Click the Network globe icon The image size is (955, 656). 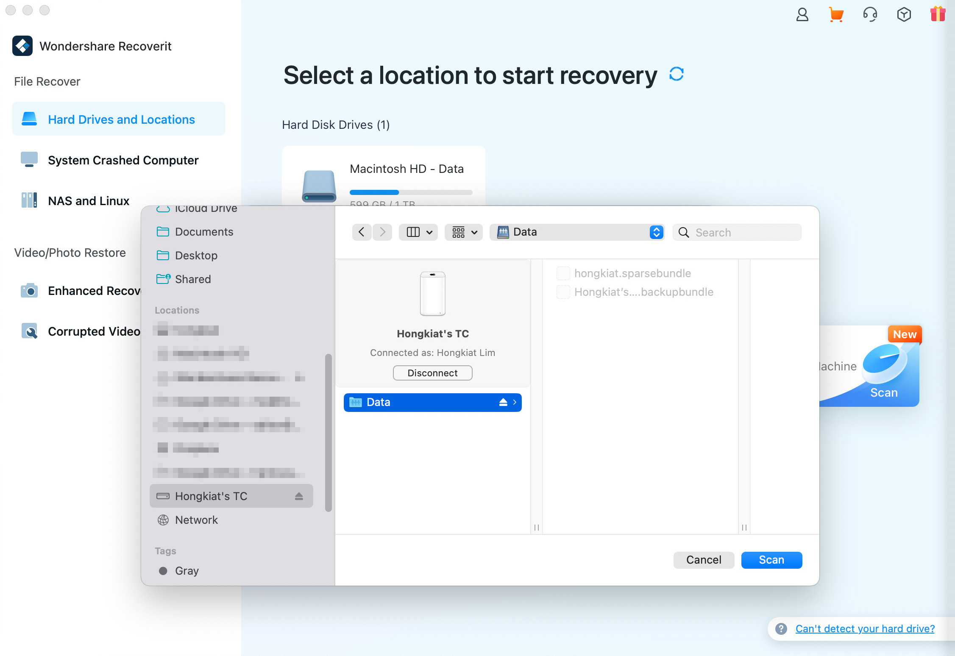click(163, 520)
